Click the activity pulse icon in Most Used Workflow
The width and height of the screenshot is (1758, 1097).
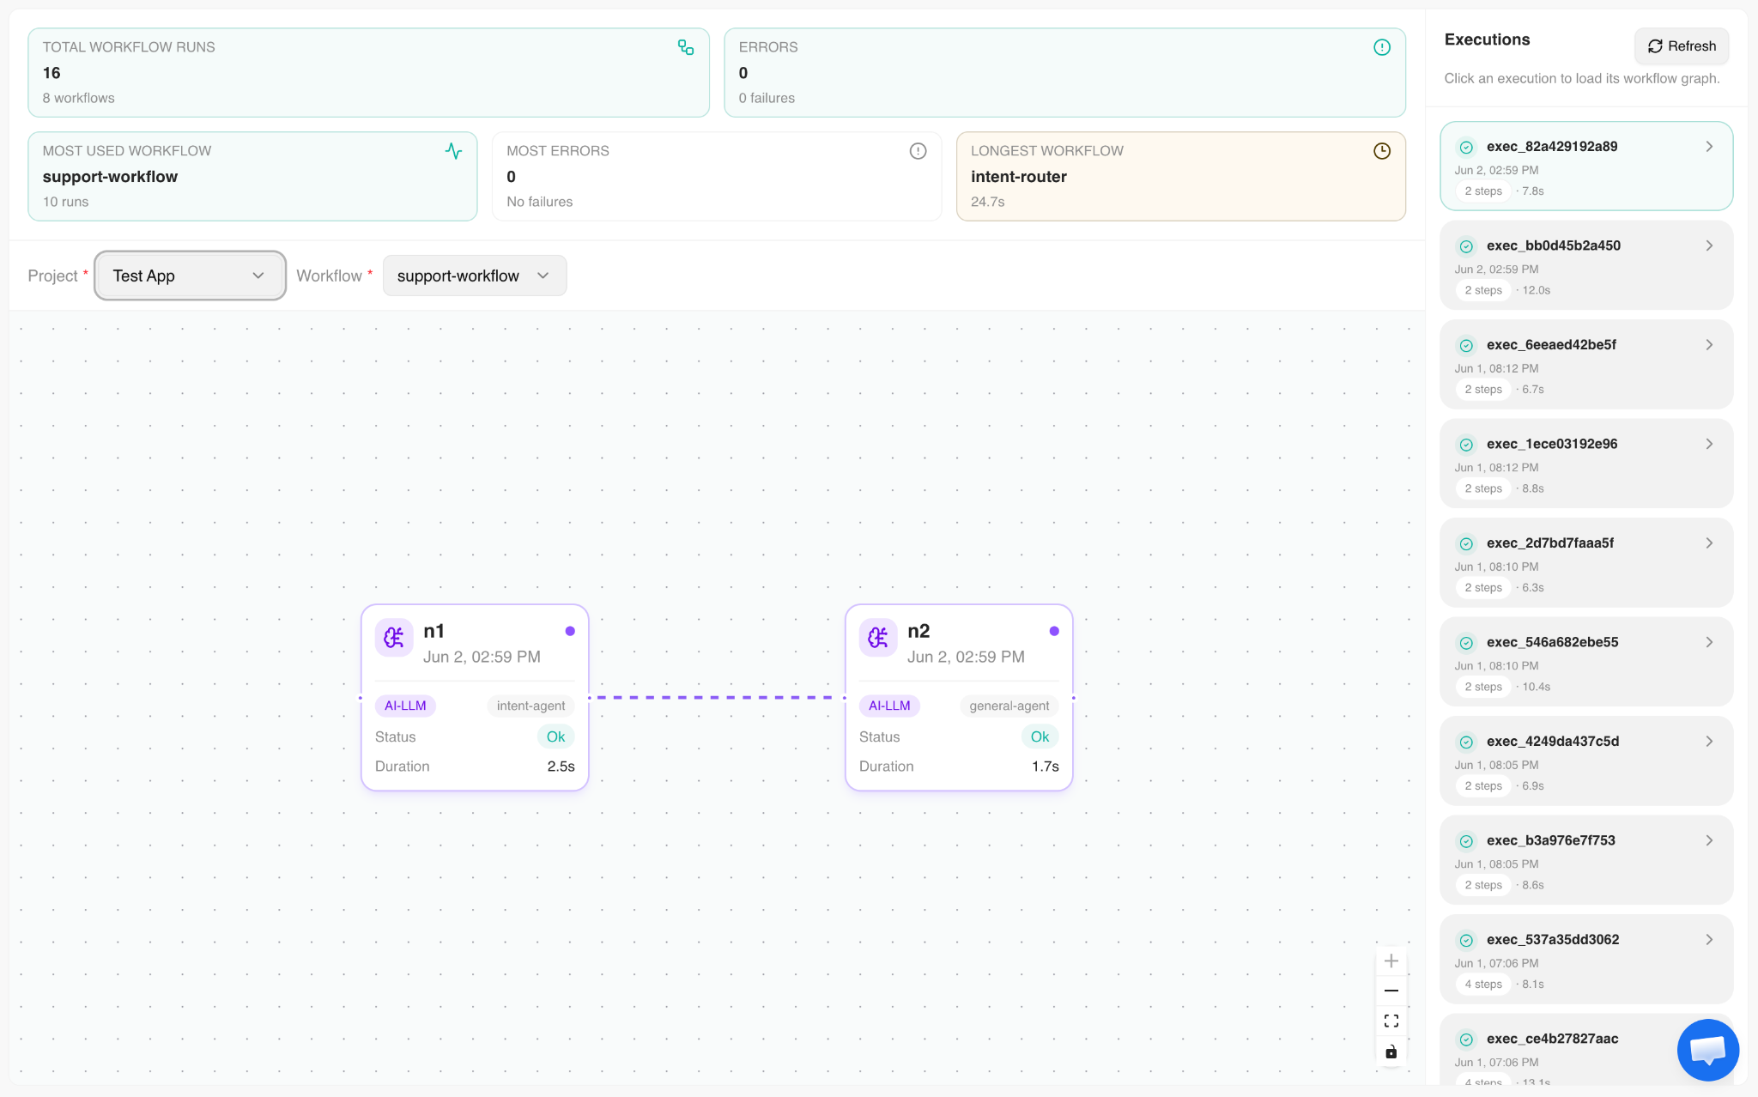click(454, 151)
